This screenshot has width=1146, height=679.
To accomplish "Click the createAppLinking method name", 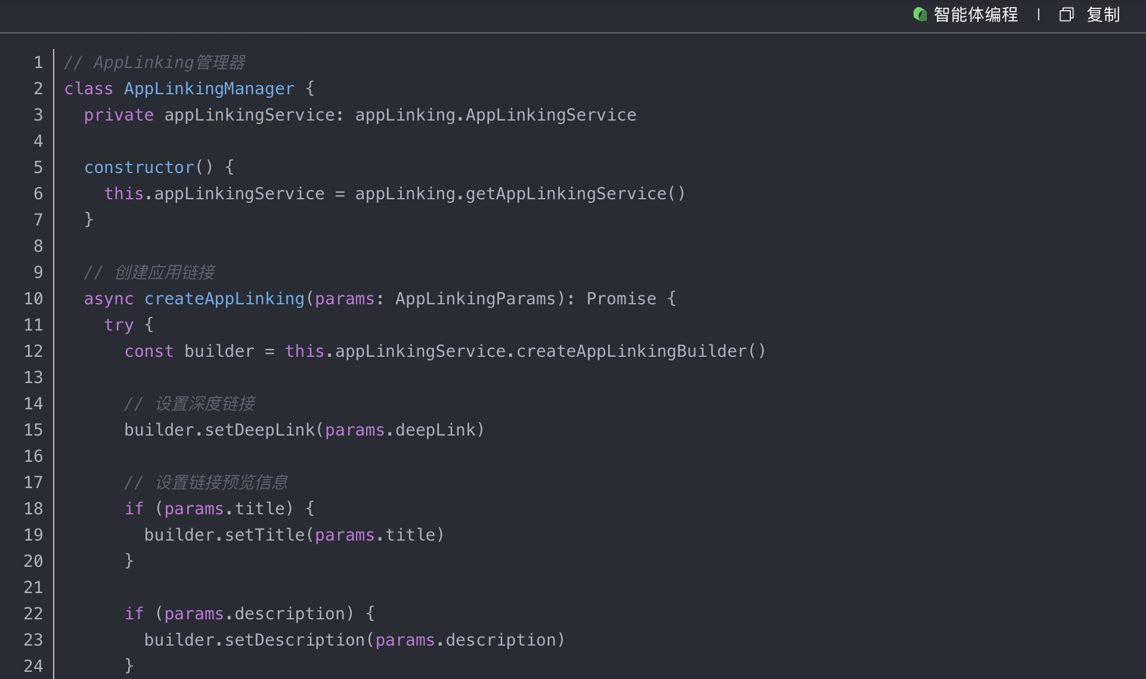I will 224,299.
